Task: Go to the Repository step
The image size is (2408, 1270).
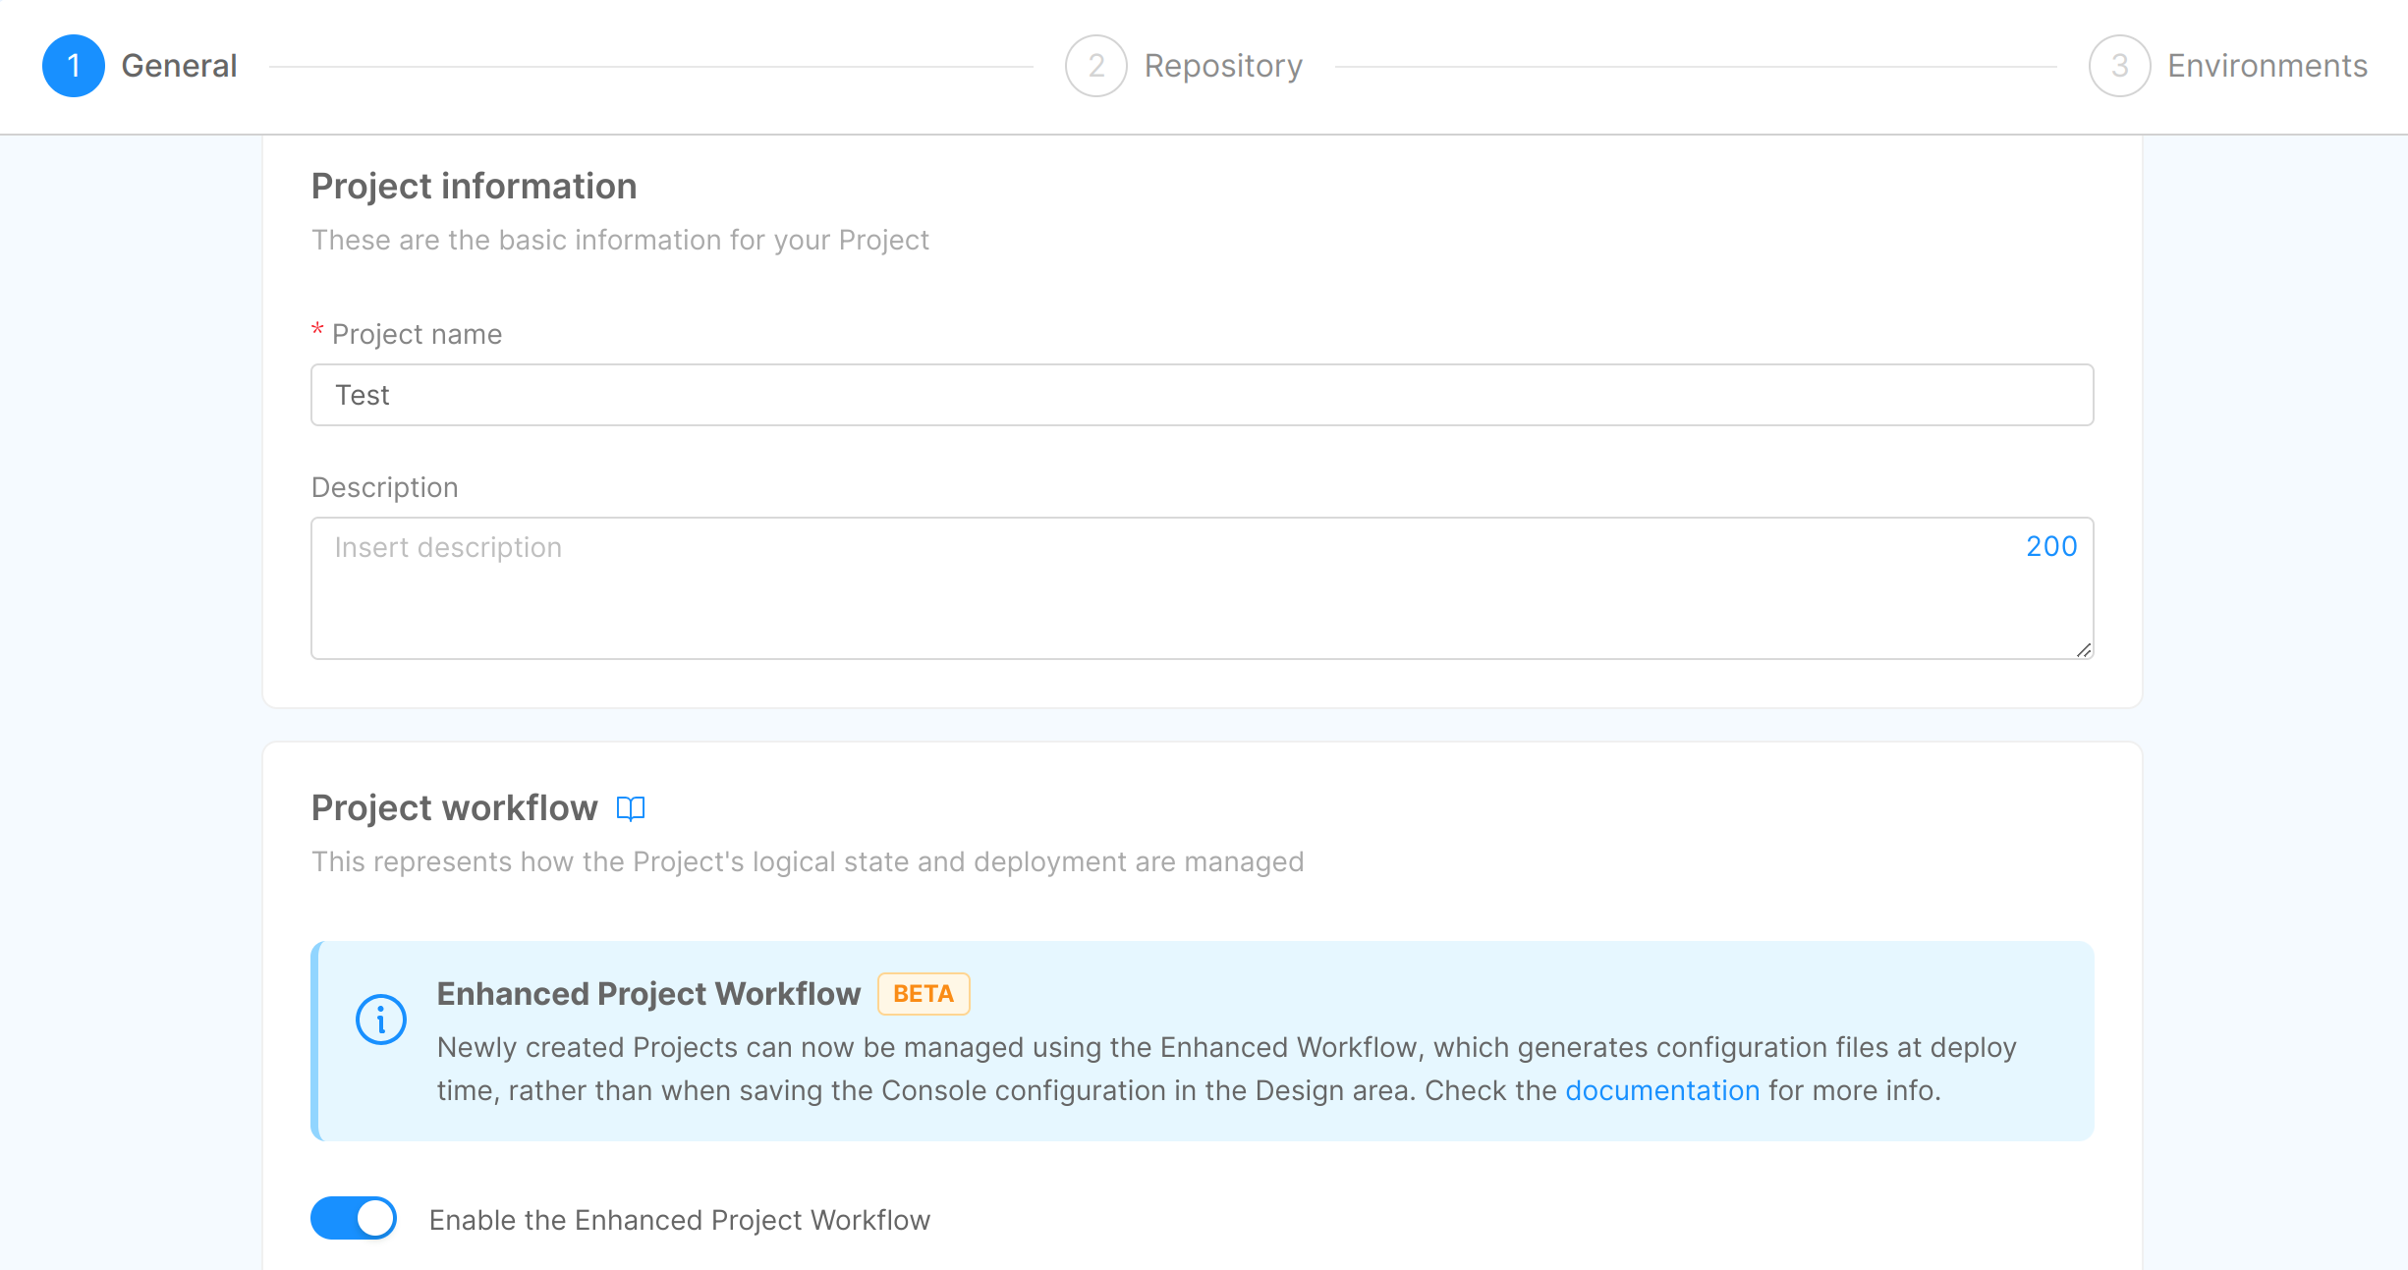Action: (1223, 66)
